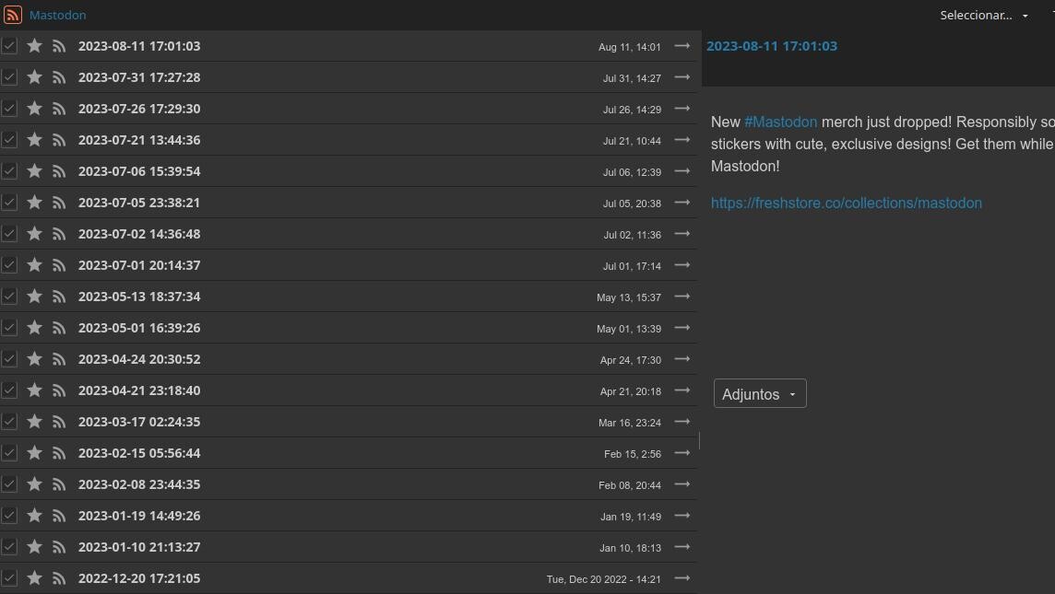The image size is (1055, 594).
Task: Open original link arrow for 2023-05-13 18:37:34
Action: pyautogui.click(x=682, y=297)
